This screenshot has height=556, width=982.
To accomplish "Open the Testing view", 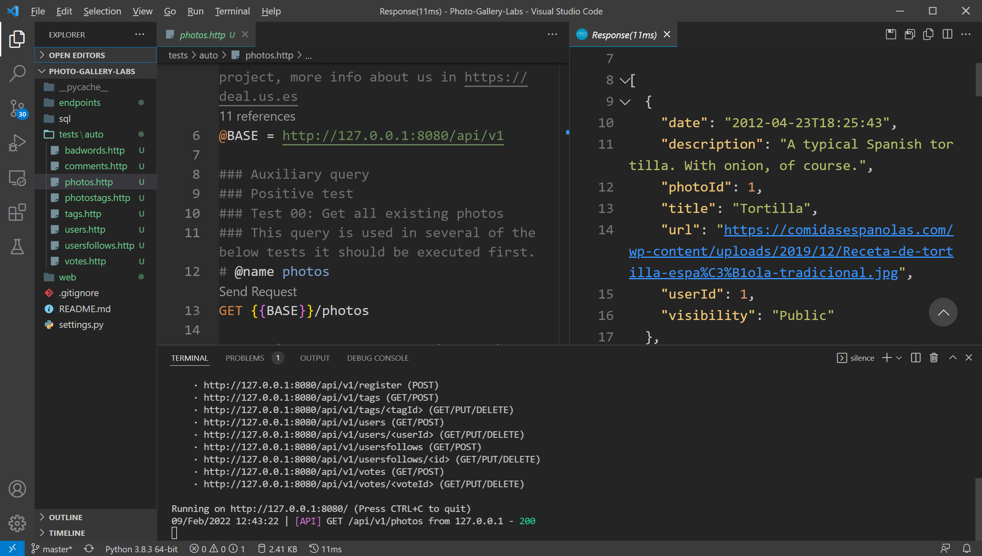I will pos(17,247).
